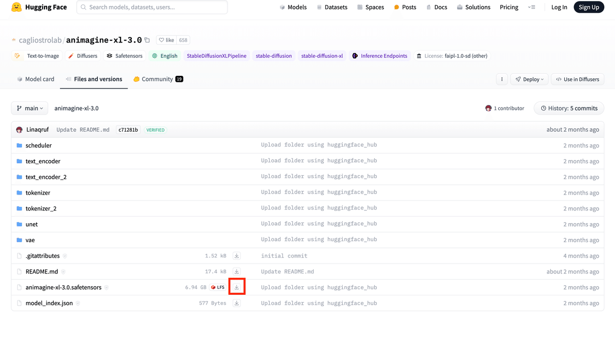Open the unet folder
This screenshot has height=342, width=615.
(32, 224)
